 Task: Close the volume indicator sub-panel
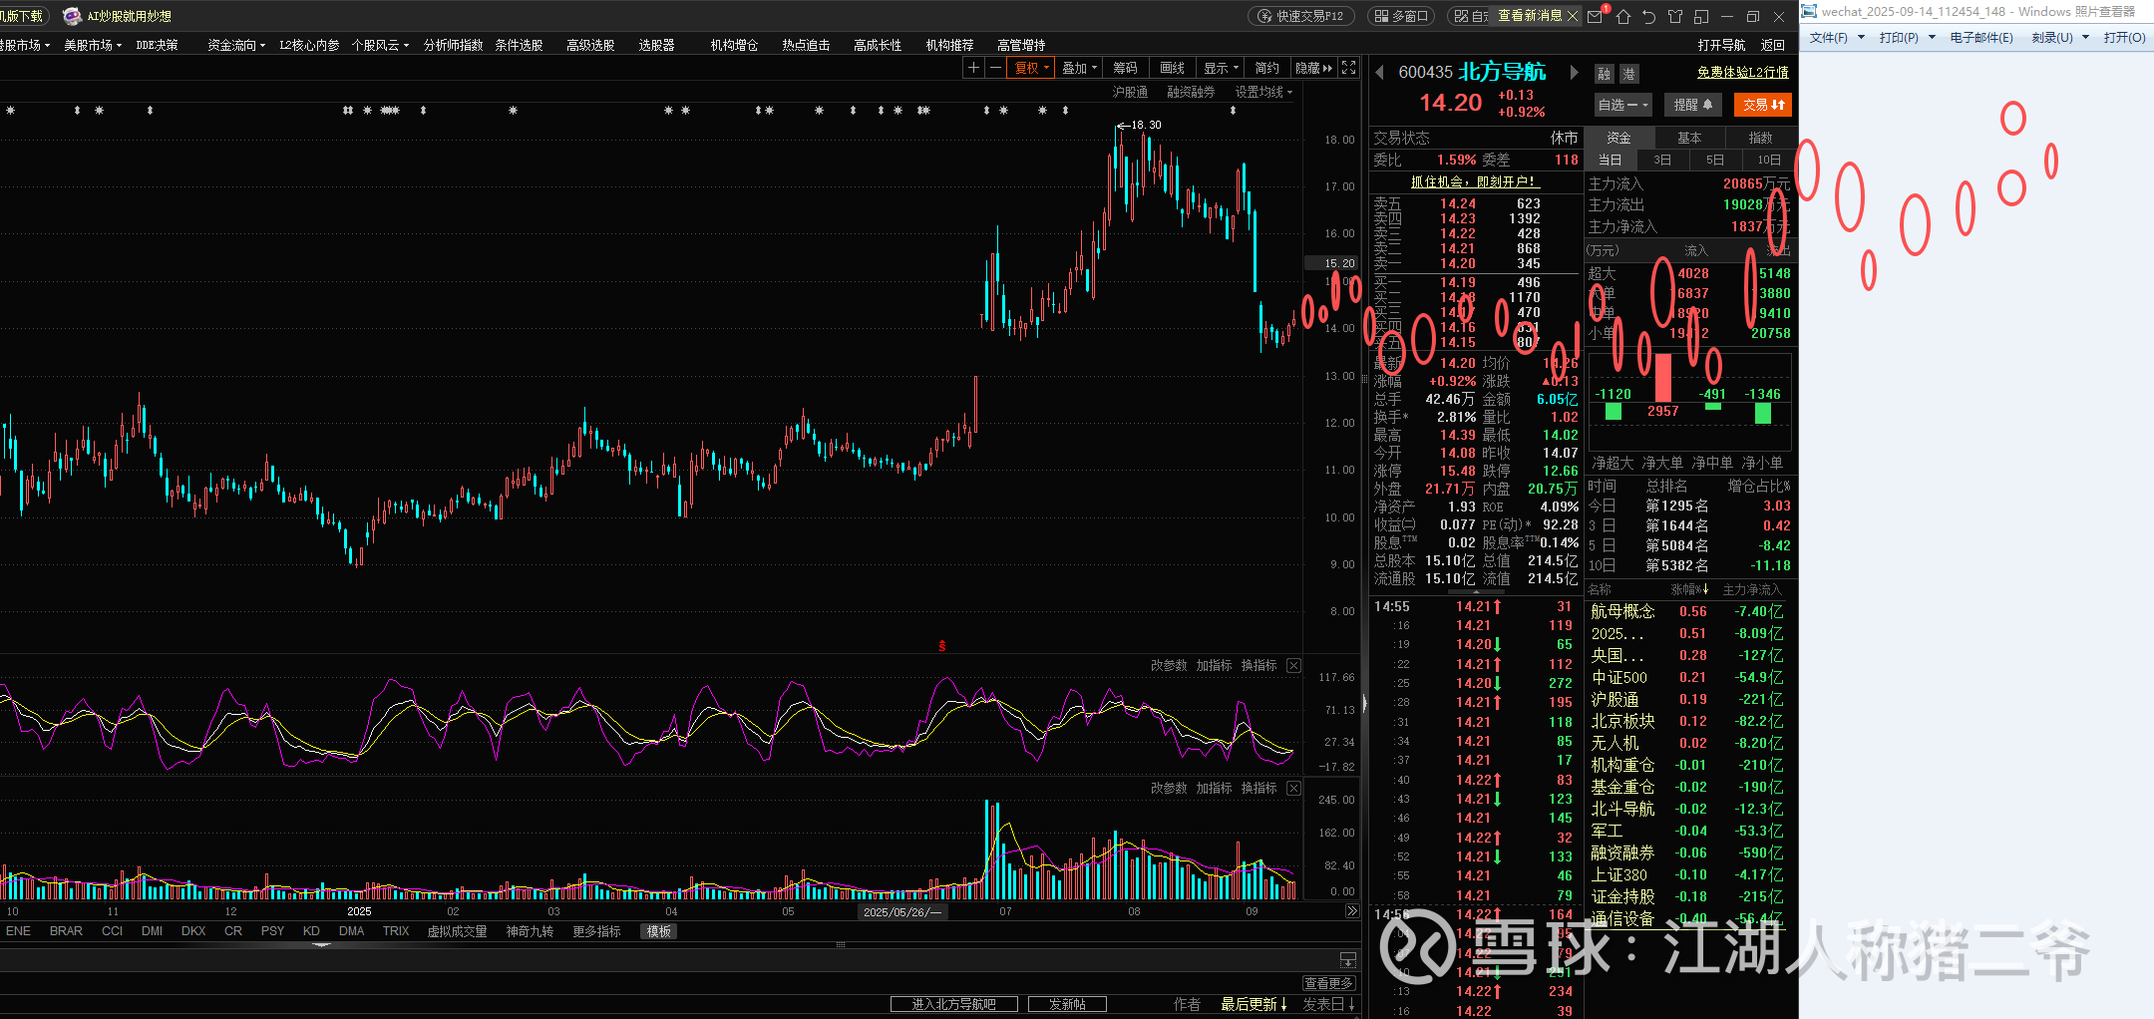[x=1293, y=788]
